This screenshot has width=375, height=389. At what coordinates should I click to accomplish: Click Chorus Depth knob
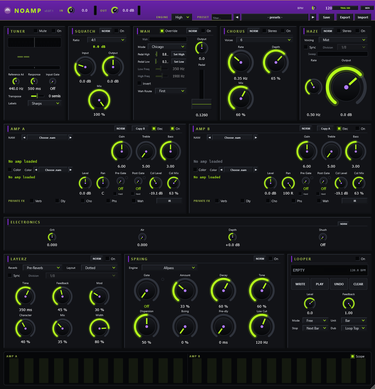point(276,62)
